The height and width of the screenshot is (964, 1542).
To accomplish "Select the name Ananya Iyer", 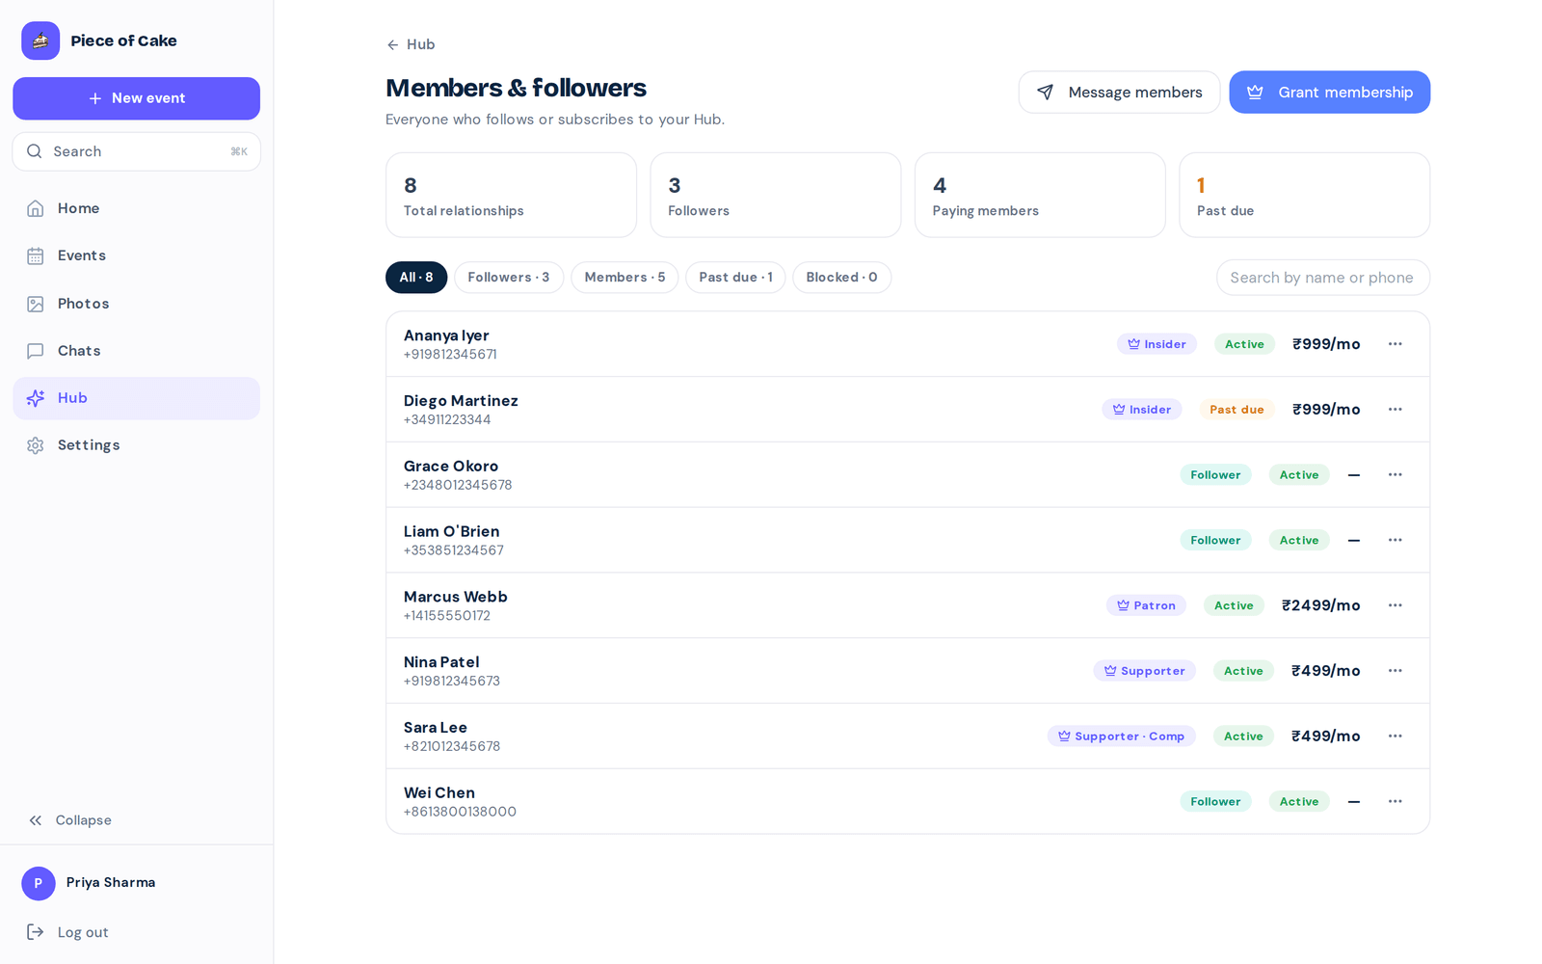I will pos(446,335).
